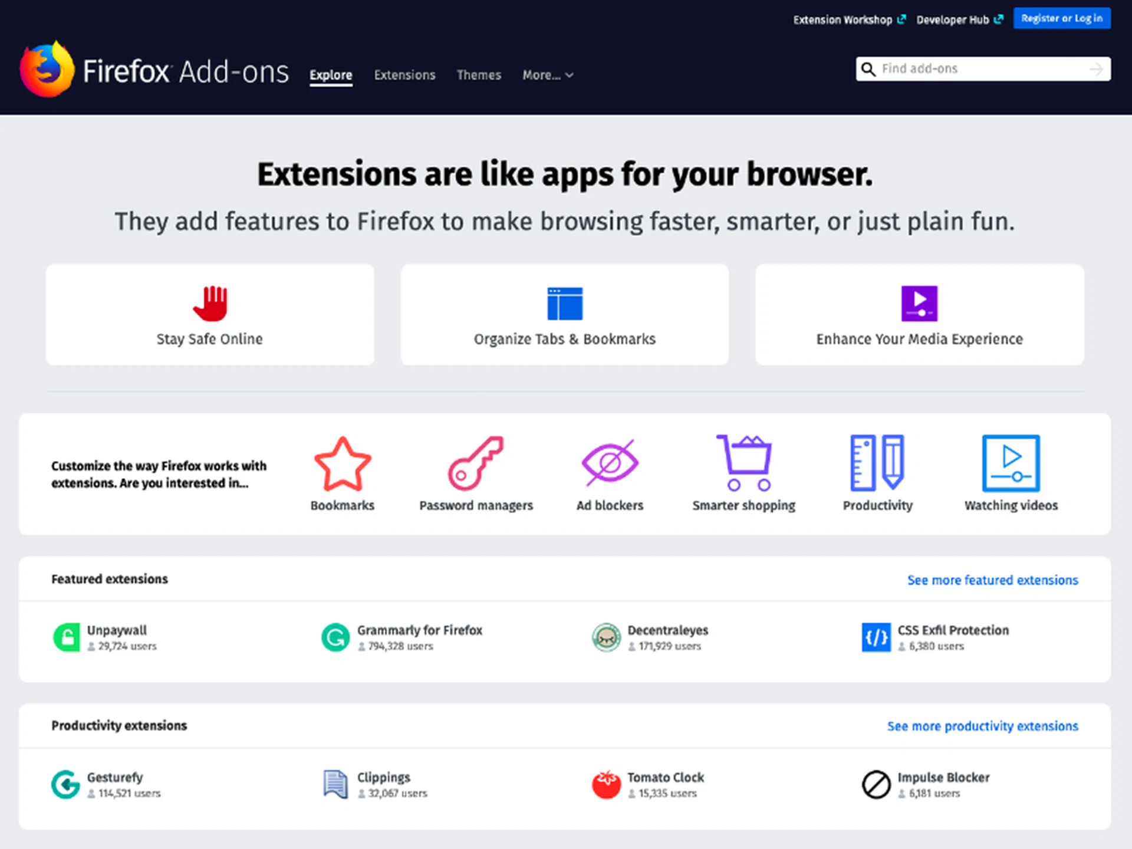Open the Smarter shopping cart icon
Image resolution: width=1132 pixels, height=849 pixels.
(744, 463)
